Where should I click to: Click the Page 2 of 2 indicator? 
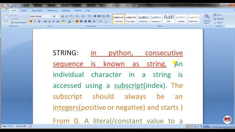[7, 126]
